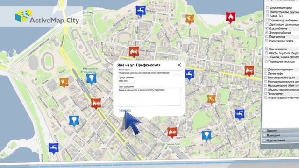Select lightbulb marker beside bottom red truck marker

[x=206, y=136]
